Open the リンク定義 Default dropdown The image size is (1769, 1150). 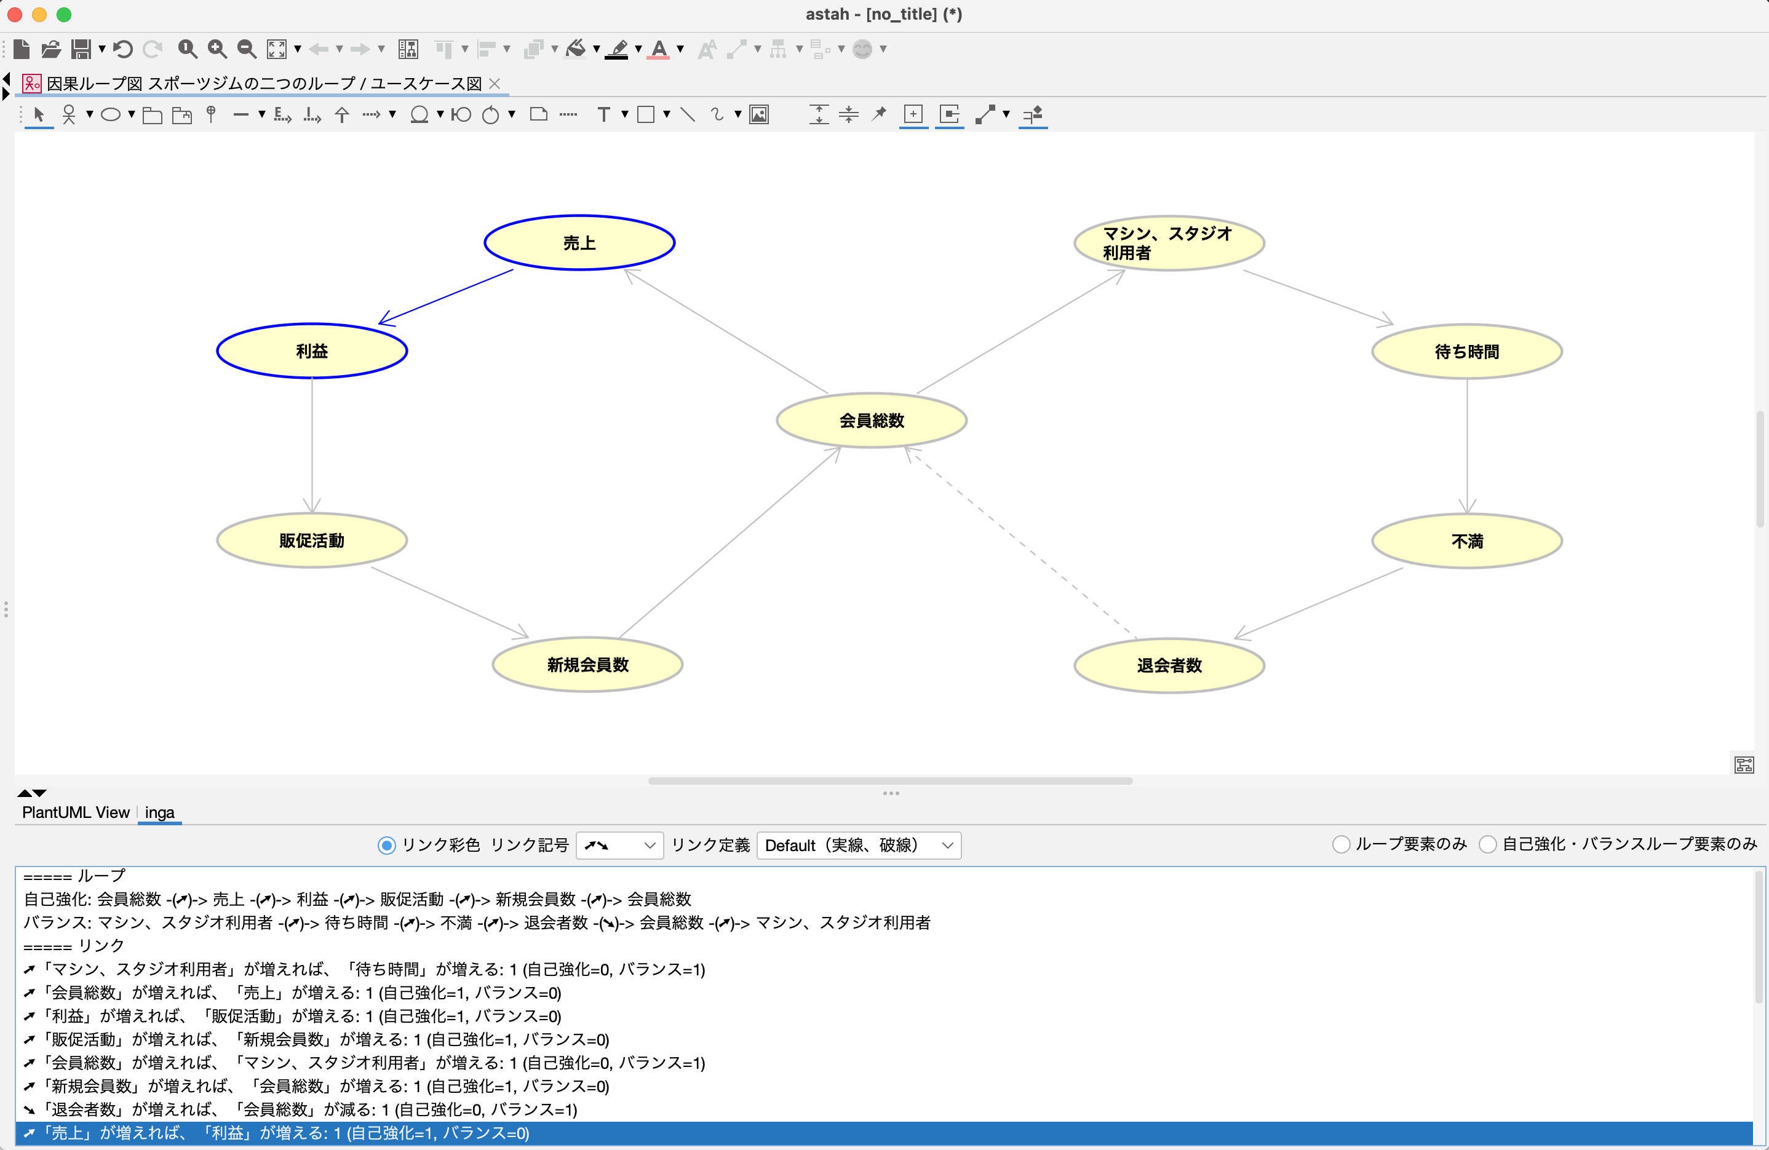click(859, 845)
